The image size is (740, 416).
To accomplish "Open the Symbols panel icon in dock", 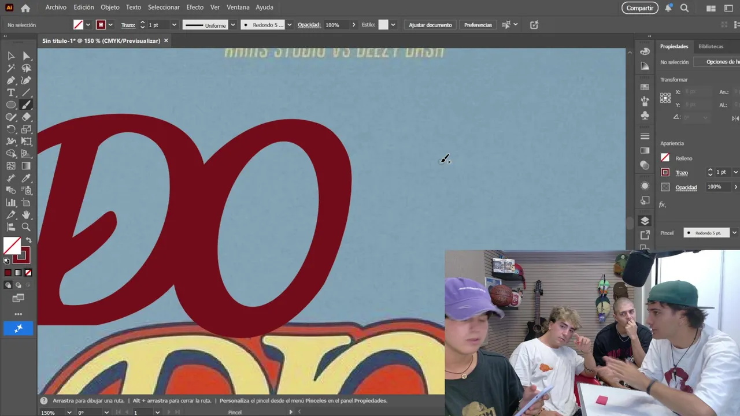I will tap(645, 115).
